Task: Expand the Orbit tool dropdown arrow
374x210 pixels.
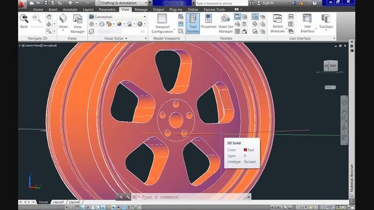Action: pos(54,24)
